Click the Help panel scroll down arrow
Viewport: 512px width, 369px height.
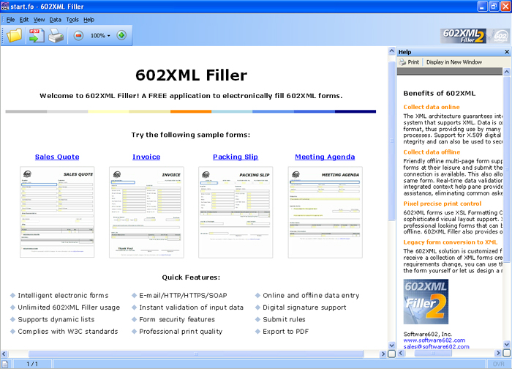pyautogui.click(x=506, y=344)
